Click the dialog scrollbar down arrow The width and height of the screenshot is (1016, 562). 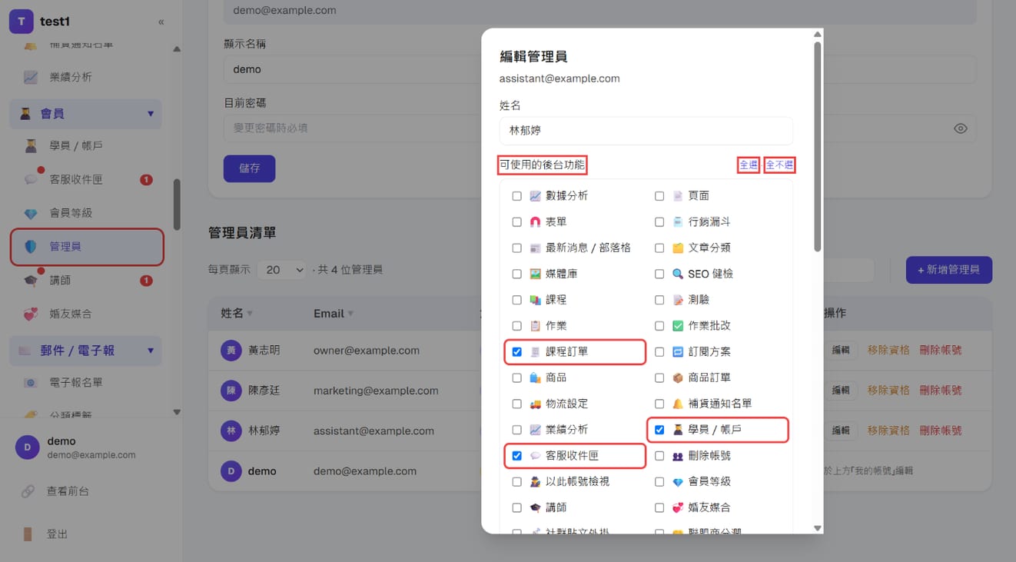818,528
